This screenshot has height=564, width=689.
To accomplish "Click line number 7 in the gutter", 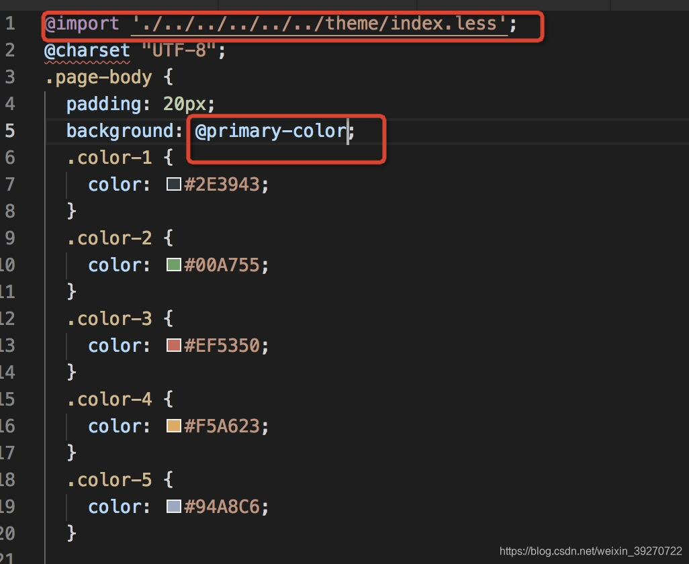I will (10, 184).
